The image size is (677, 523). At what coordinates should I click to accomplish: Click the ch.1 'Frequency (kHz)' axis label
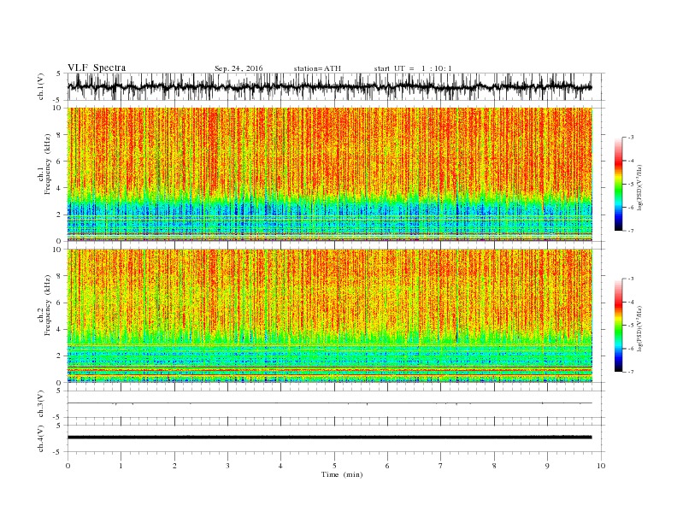point(47,164)
